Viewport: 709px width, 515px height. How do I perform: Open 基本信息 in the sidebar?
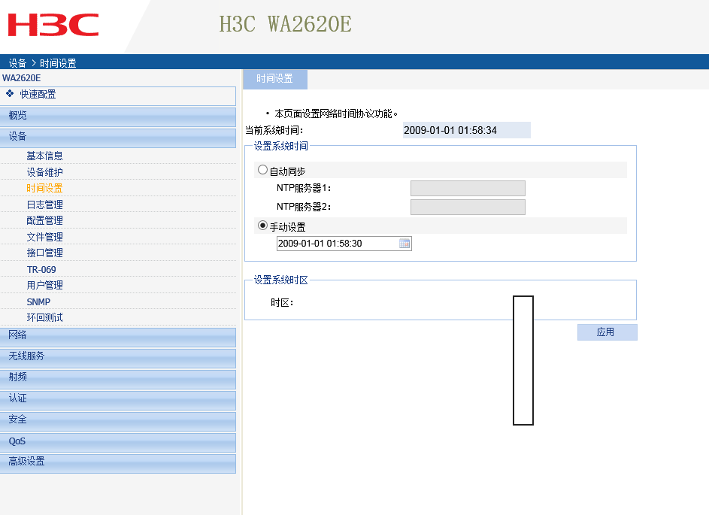coord(44,156)
